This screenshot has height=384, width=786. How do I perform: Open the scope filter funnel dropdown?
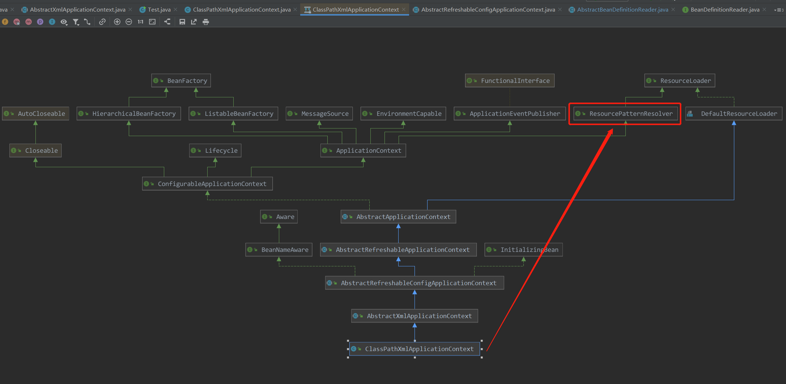point(76,22)
